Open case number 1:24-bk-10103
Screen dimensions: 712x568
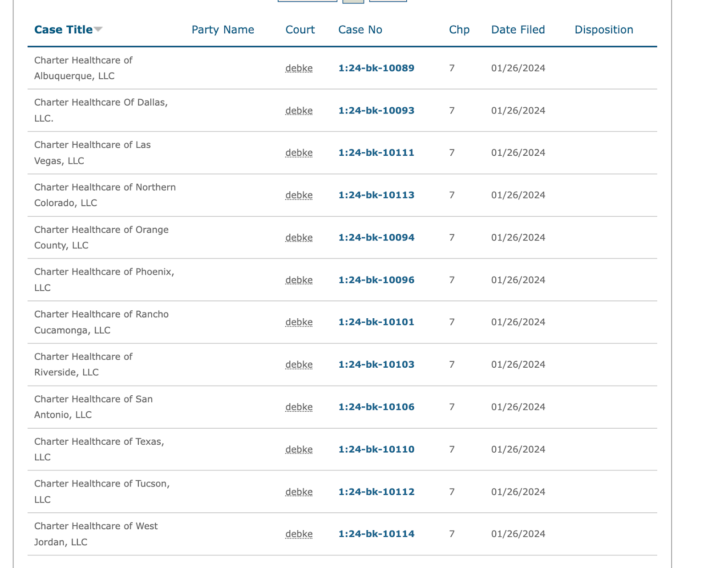[x=376, y=365]
